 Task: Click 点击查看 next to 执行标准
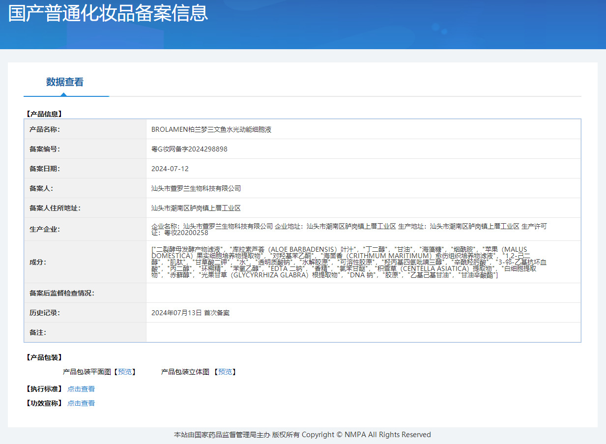(81, 389)
